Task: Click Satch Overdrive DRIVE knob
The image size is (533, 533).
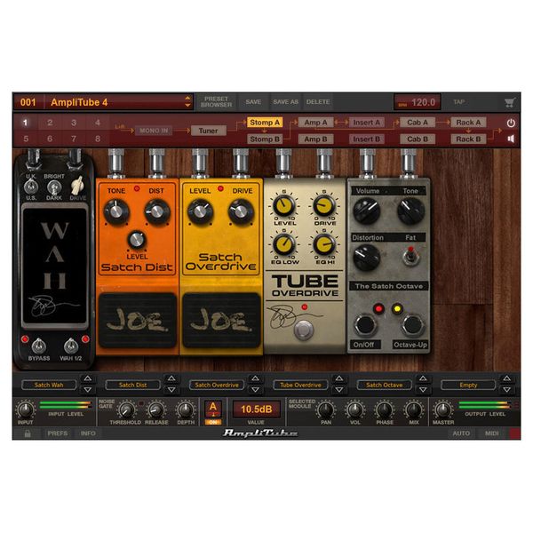Action: (241, 211)
